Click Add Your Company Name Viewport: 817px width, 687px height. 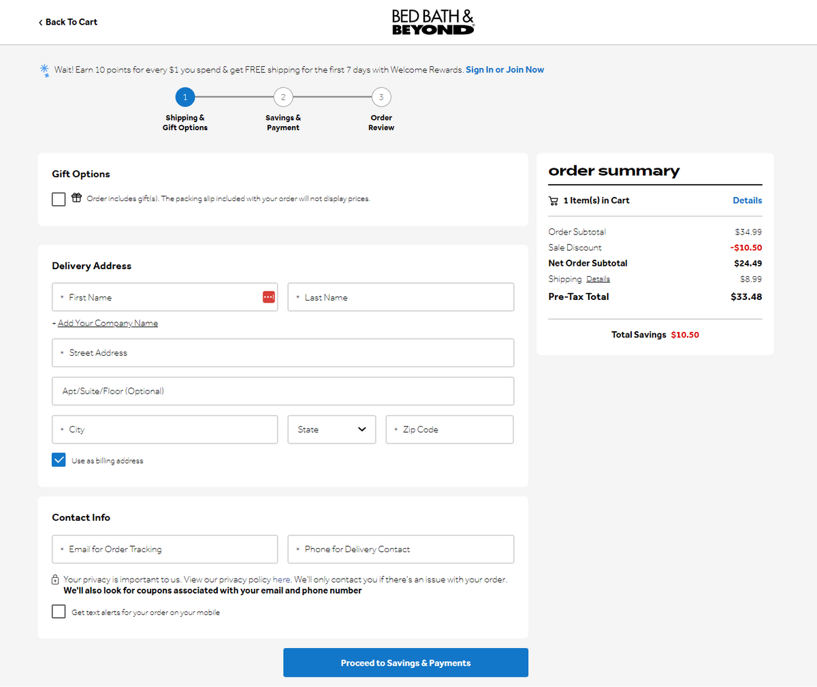coord(106,322)
